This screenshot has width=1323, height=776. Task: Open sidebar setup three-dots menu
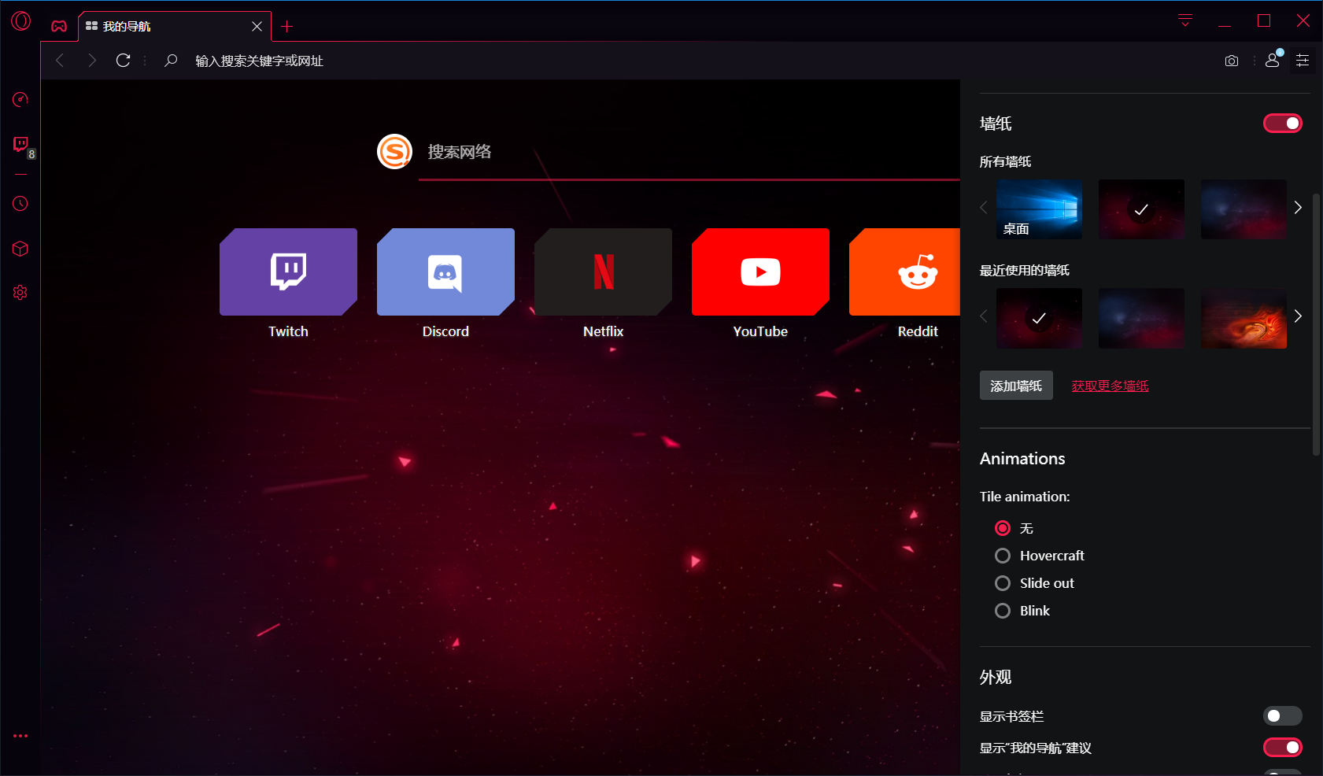(x=20, y=736)
